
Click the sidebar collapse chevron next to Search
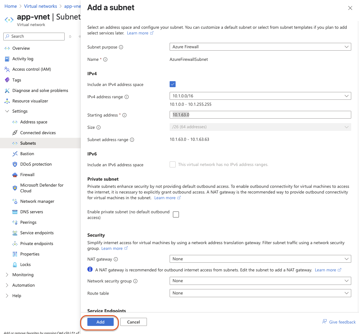80,36
